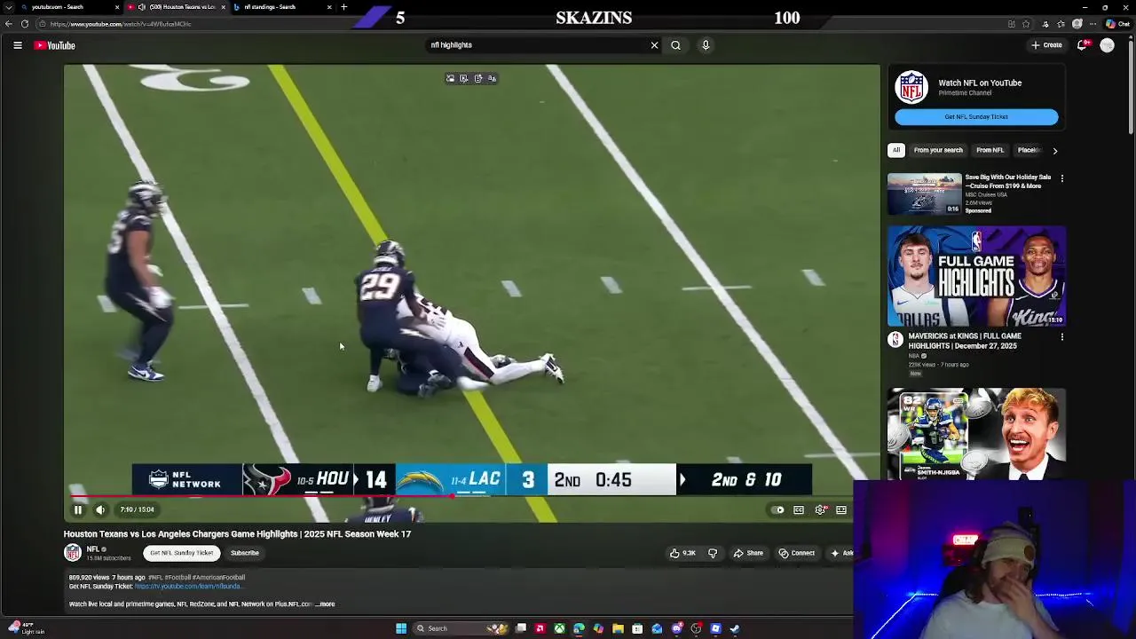Open the Create menu
1136x639 pixels.
1046,45
